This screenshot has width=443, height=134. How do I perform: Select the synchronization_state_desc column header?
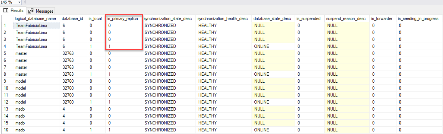click(x=168, y=18)
